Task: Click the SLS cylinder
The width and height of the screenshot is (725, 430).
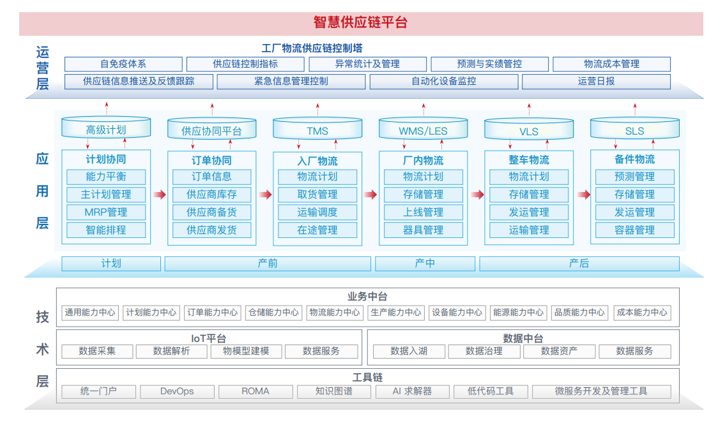Action: (x=635, y=129)
